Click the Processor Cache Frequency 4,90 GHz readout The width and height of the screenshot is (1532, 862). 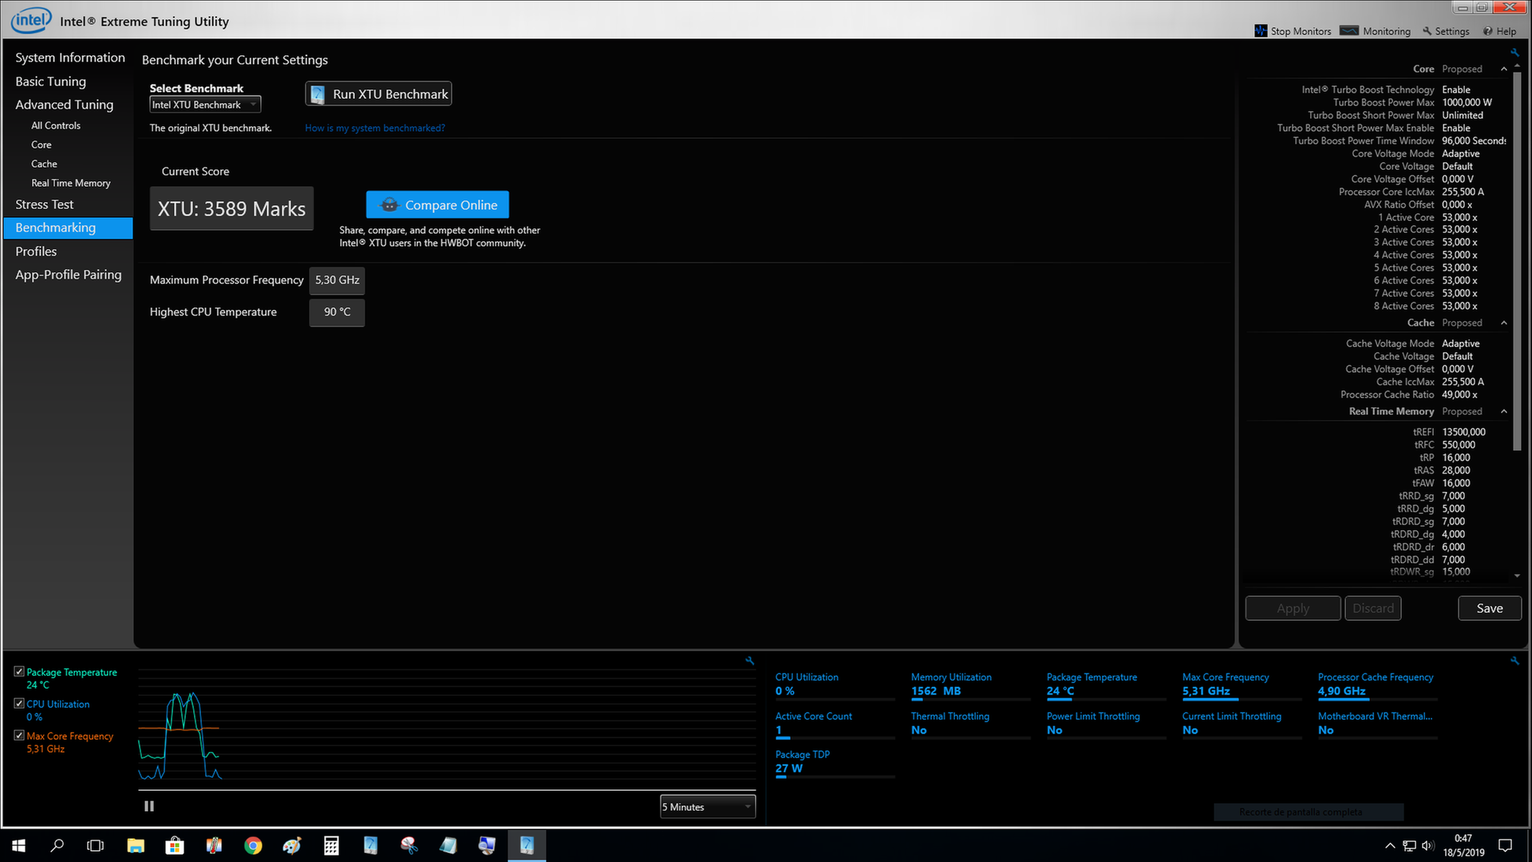1377,685
